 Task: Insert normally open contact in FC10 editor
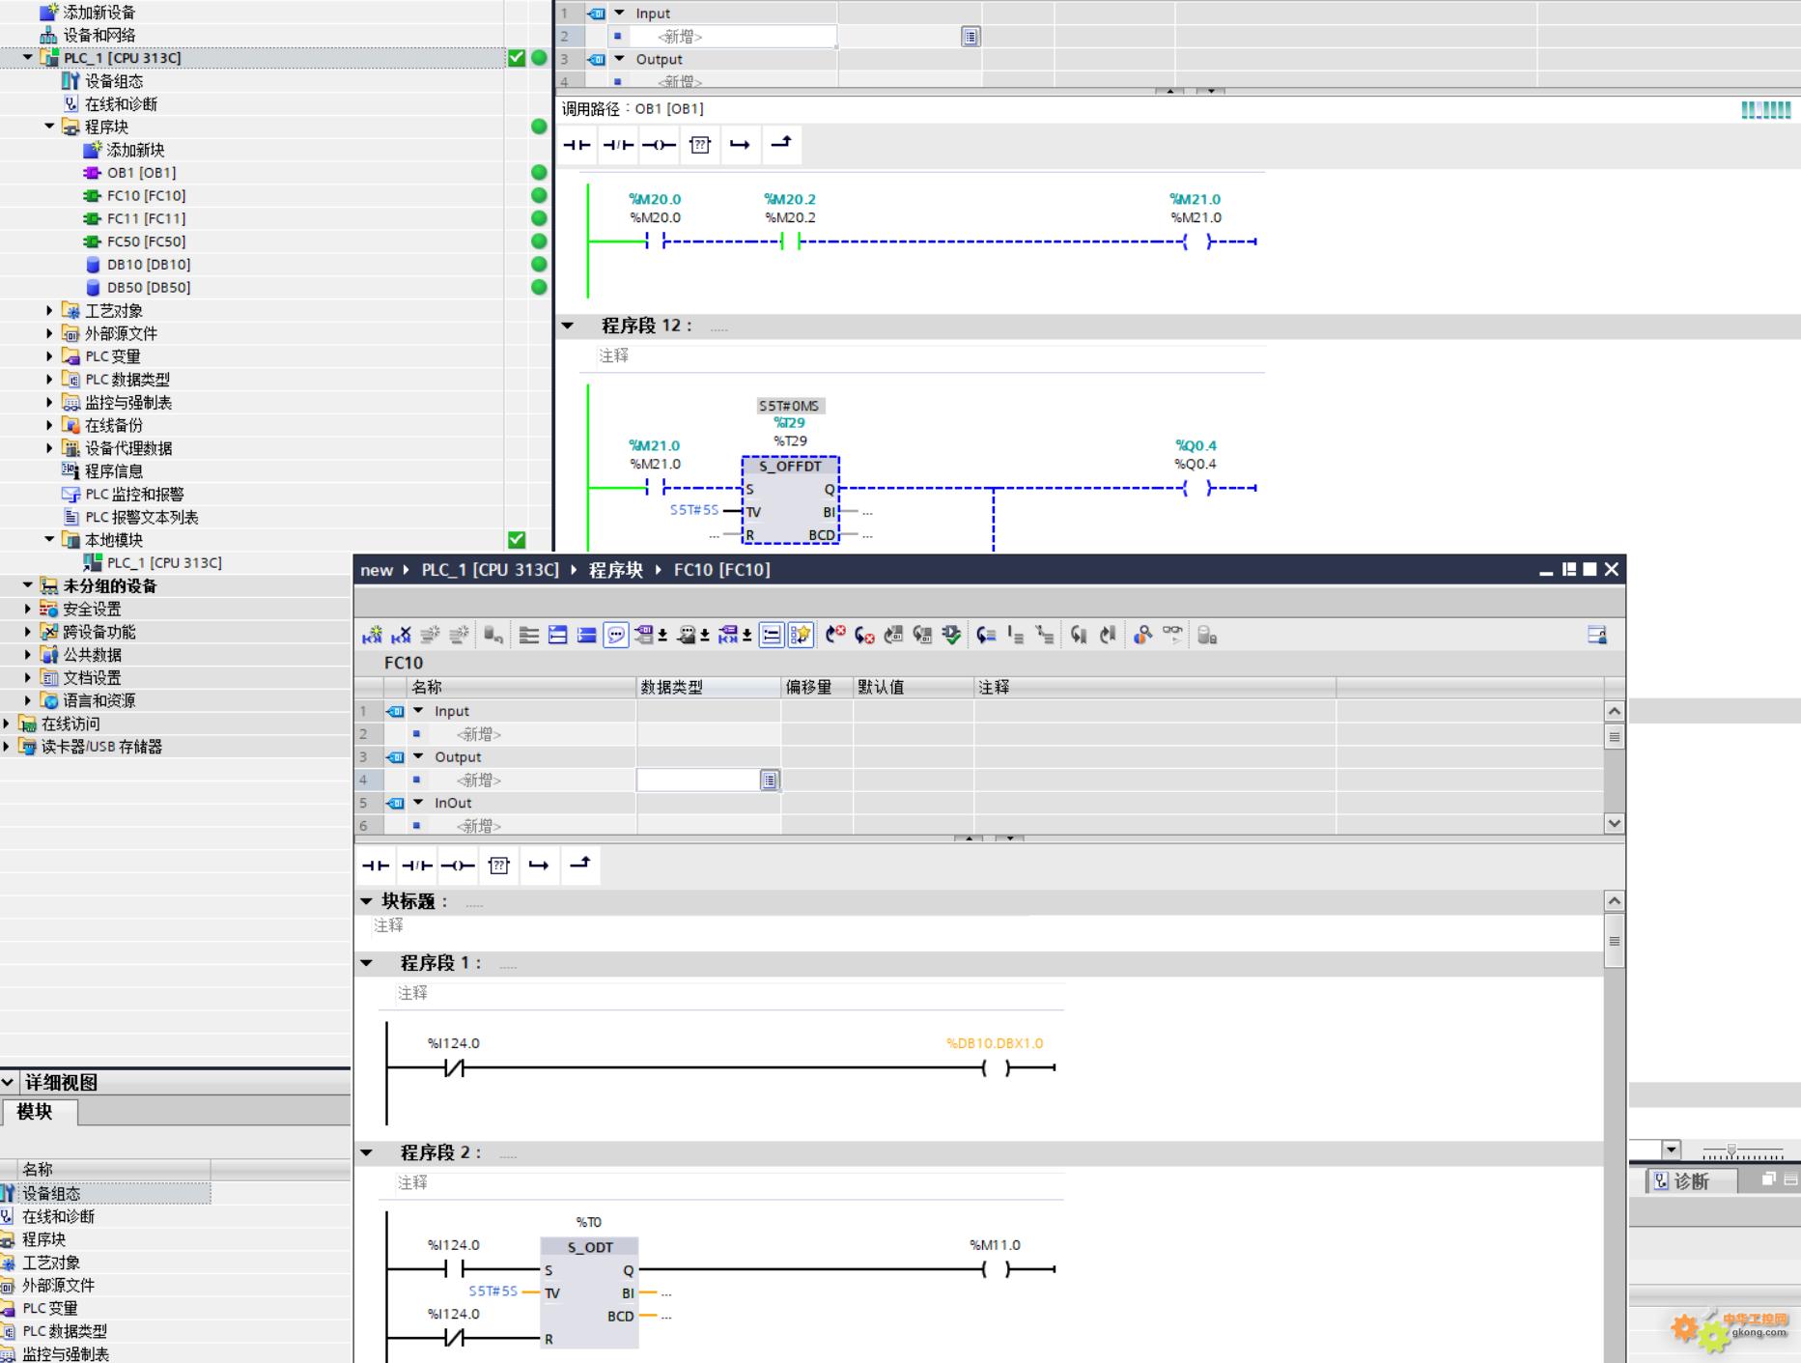[376, 866]
